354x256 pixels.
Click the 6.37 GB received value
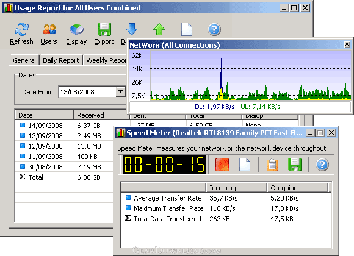pyautogui.click(x=88, y=126)
